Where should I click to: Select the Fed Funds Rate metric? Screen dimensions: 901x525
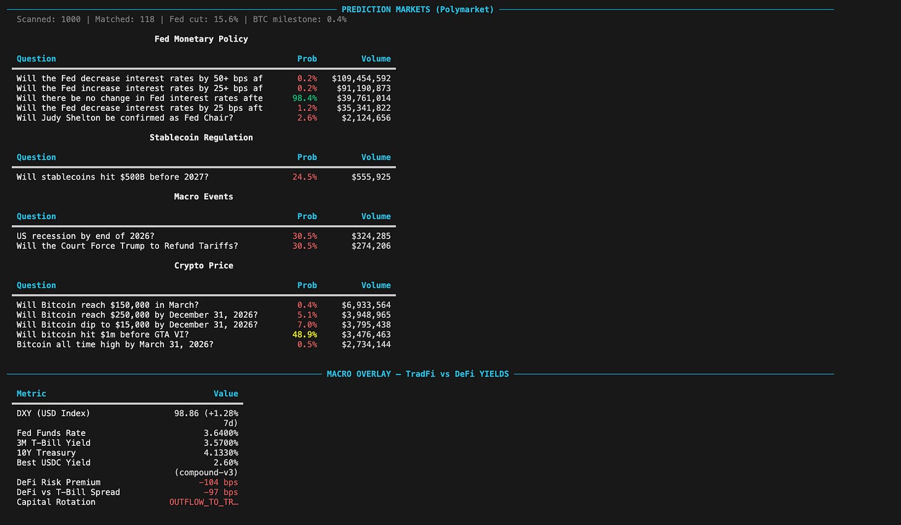pyautogui.click(x=51, y=433)
